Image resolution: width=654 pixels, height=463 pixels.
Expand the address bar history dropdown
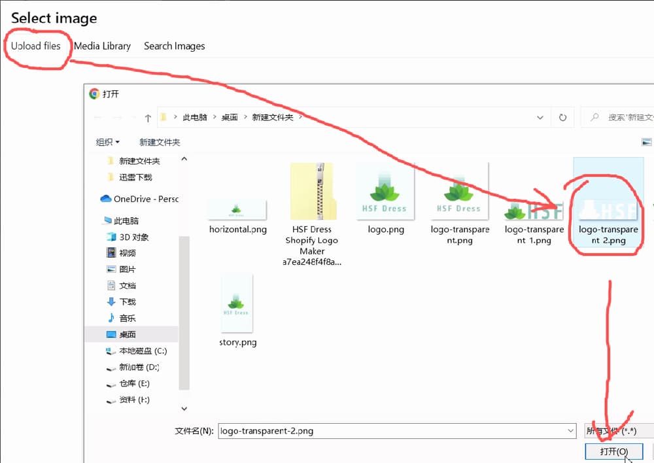tap(540, 118)
